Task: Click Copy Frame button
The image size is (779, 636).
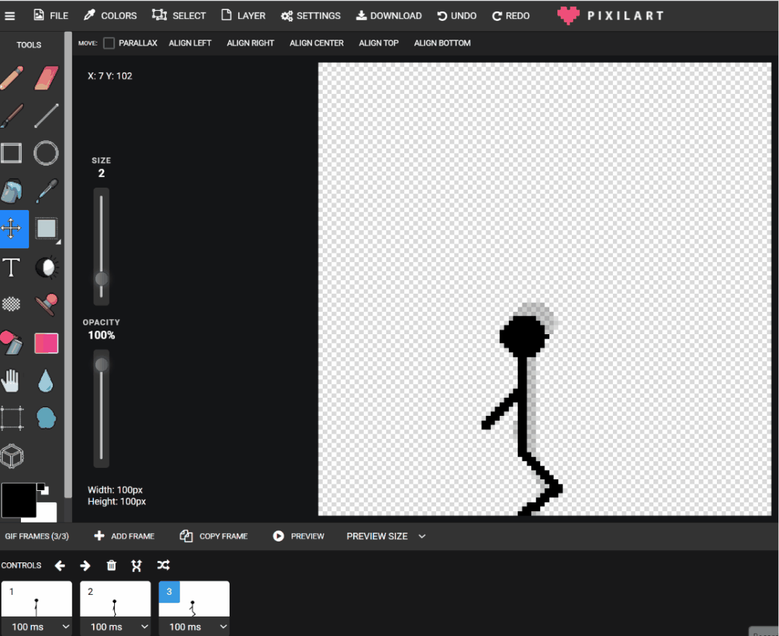Action: 214,536
